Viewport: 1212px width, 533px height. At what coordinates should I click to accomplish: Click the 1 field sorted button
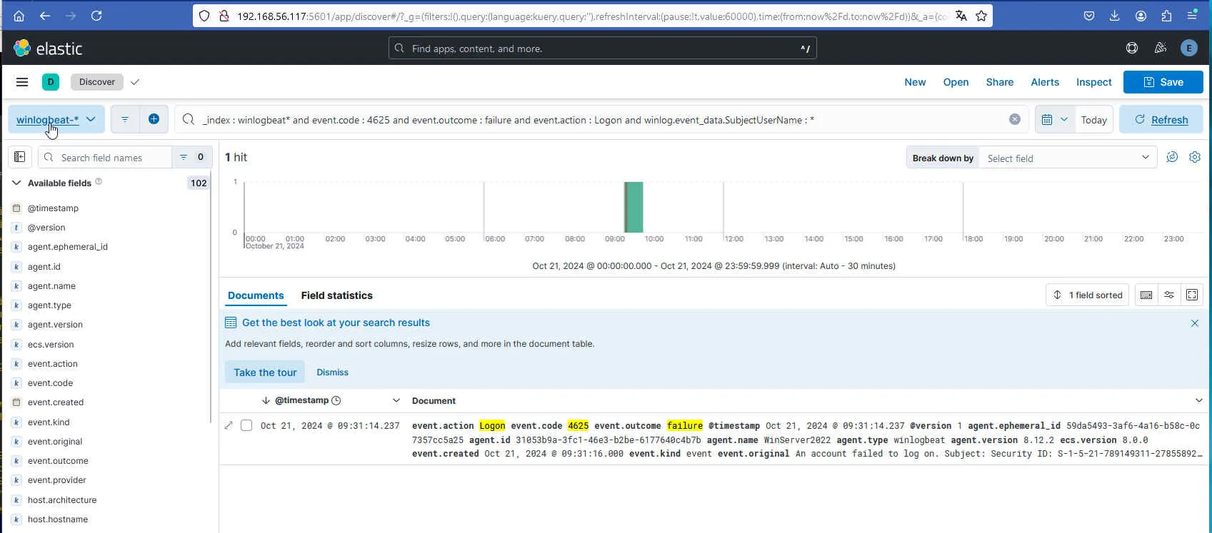click(1088, 295)
